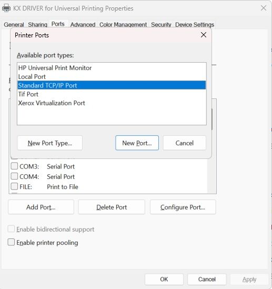Check the COM4 Serial Port checkbox
The image size is (272, 289).
14,176
